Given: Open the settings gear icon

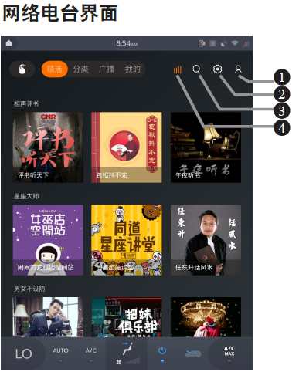Looking at the screenshot, I should point(217,69).
